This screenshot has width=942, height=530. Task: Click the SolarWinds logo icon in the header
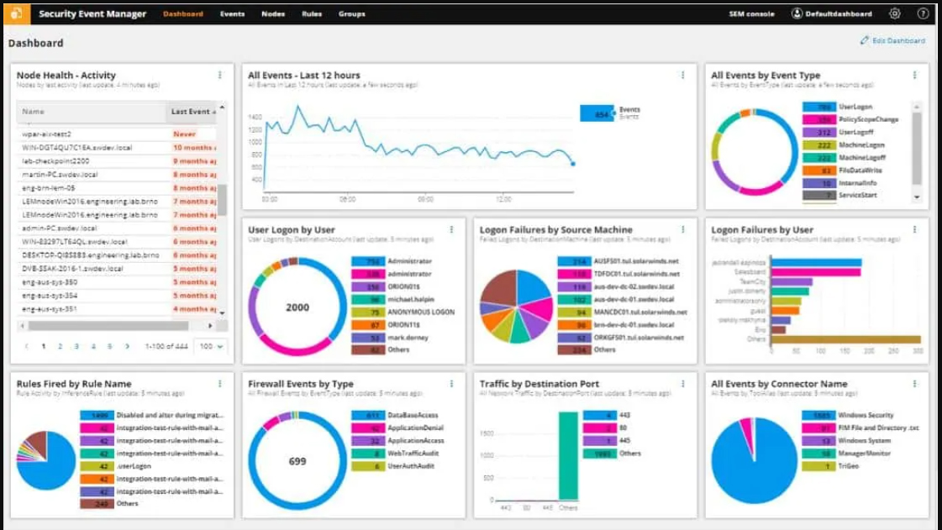(17, 13)
